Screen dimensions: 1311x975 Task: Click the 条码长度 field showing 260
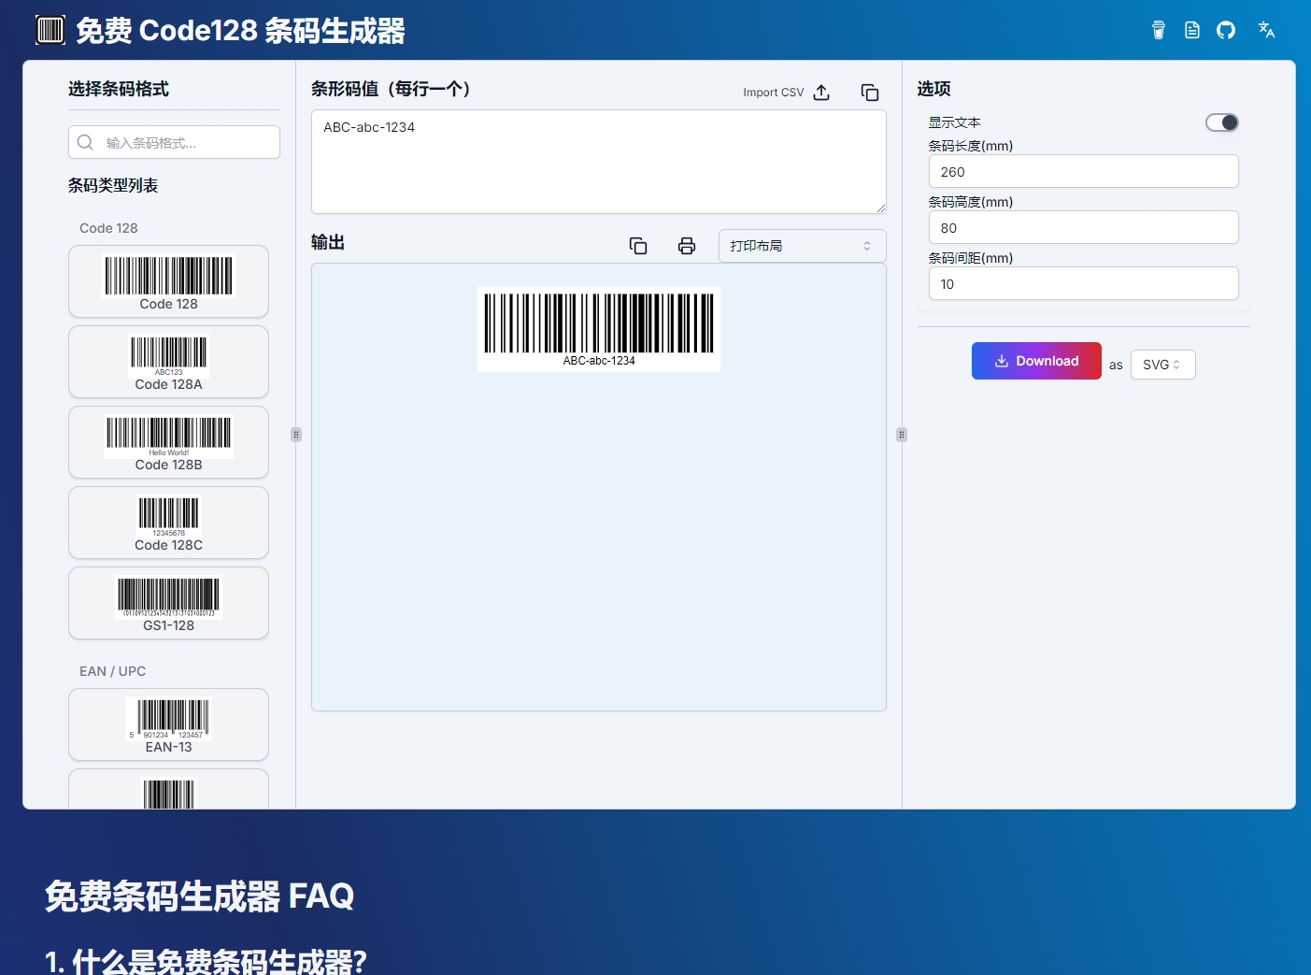pos(1083,172)
